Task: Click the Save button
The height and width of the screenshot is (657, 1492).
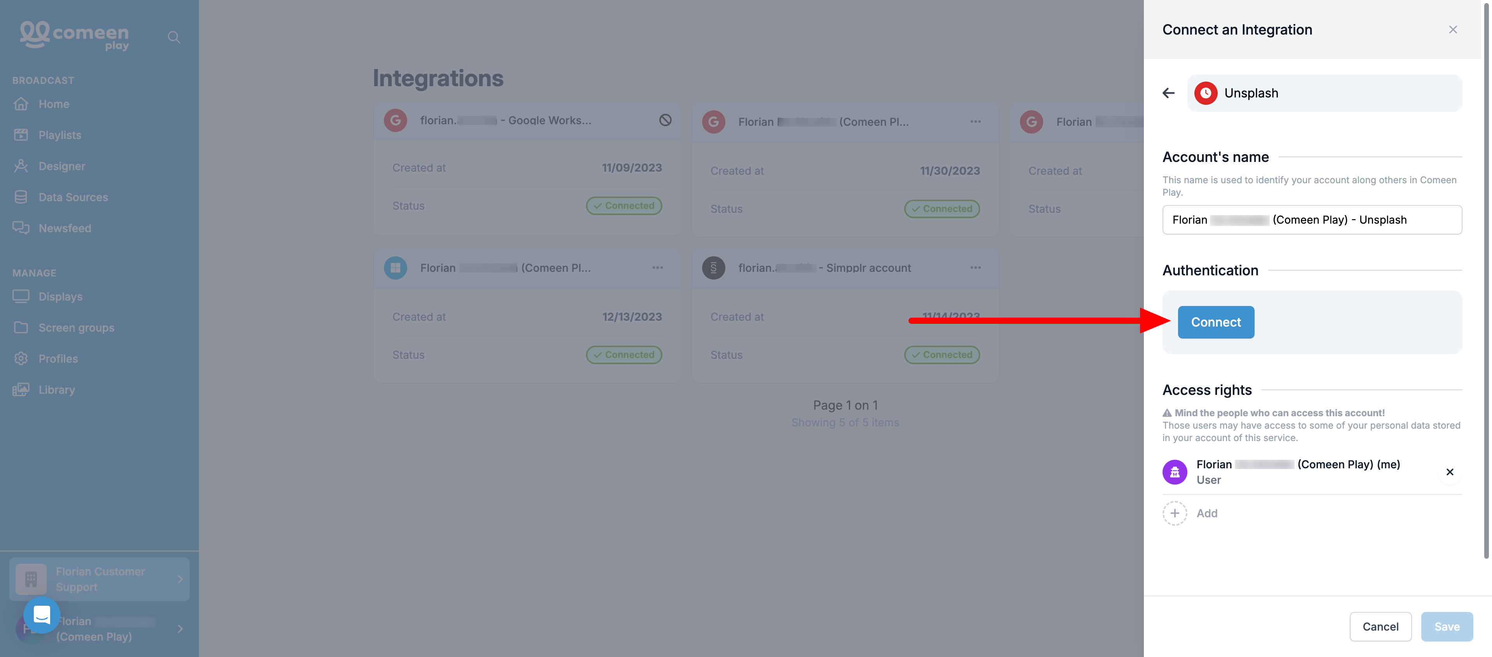Action: click(x=1447, y=627)
